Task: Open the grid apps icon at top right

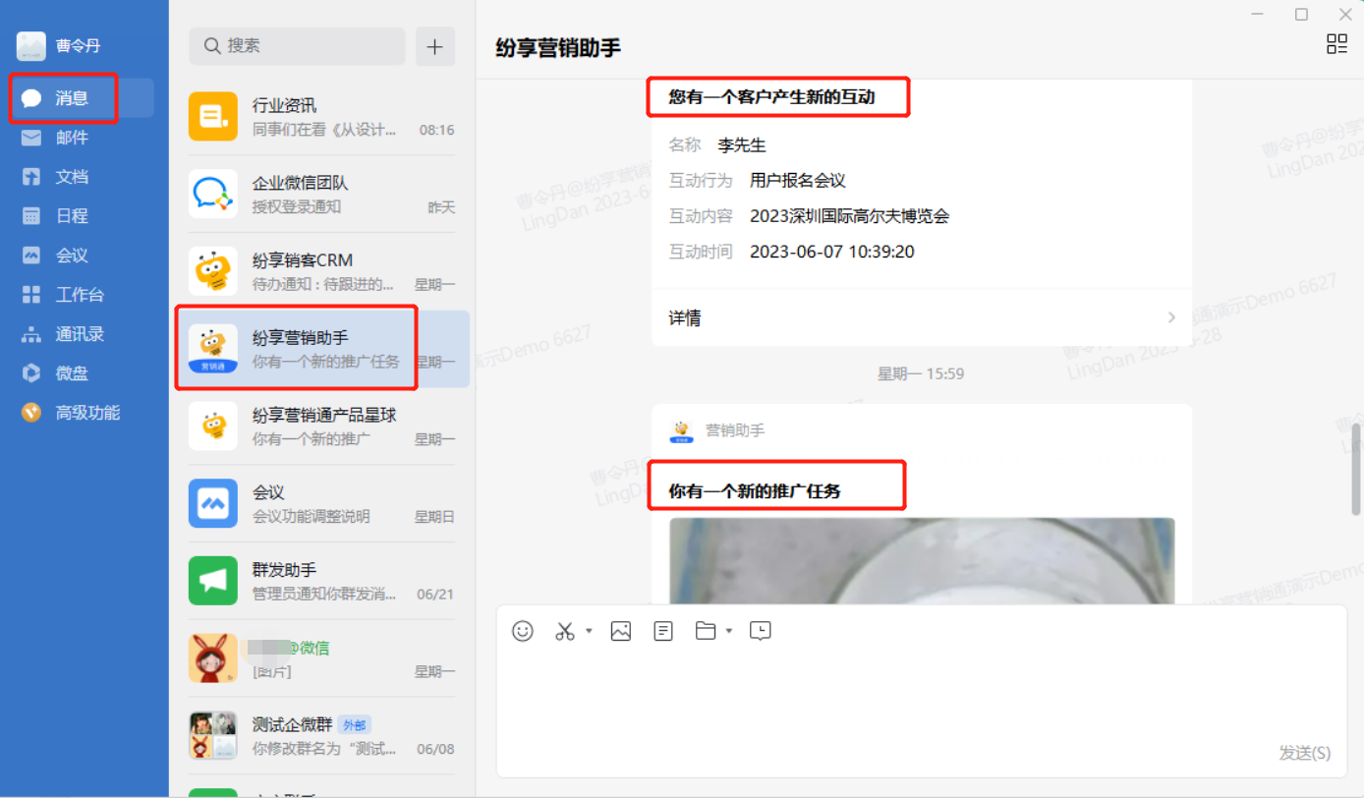Action: (x=1336, y=43)
